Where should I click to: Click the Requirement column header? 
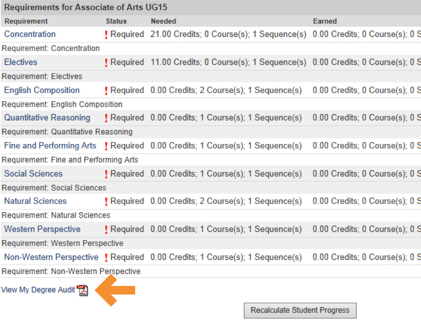pos(26,21)
